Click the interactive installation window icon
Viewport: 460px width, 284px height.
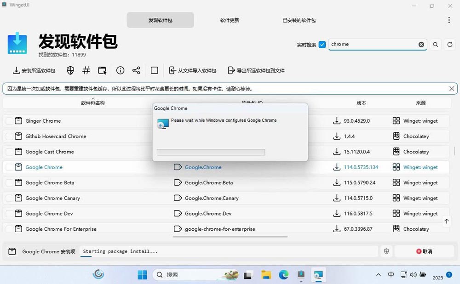coord(102,70)
